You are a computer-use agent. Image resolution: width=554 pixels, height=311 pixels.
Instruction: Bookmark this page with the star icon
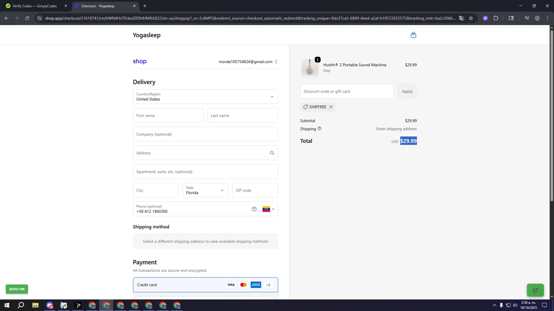click(x=471, y=18)
